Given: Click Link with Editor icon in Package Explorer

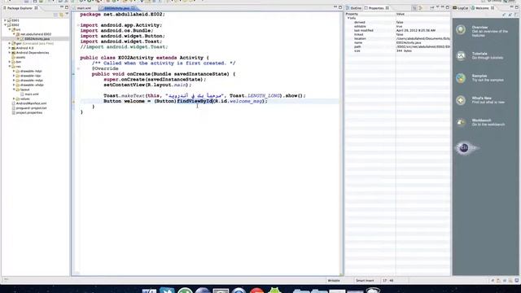Looking at the screenshot, I should click(x=61, y=15).
